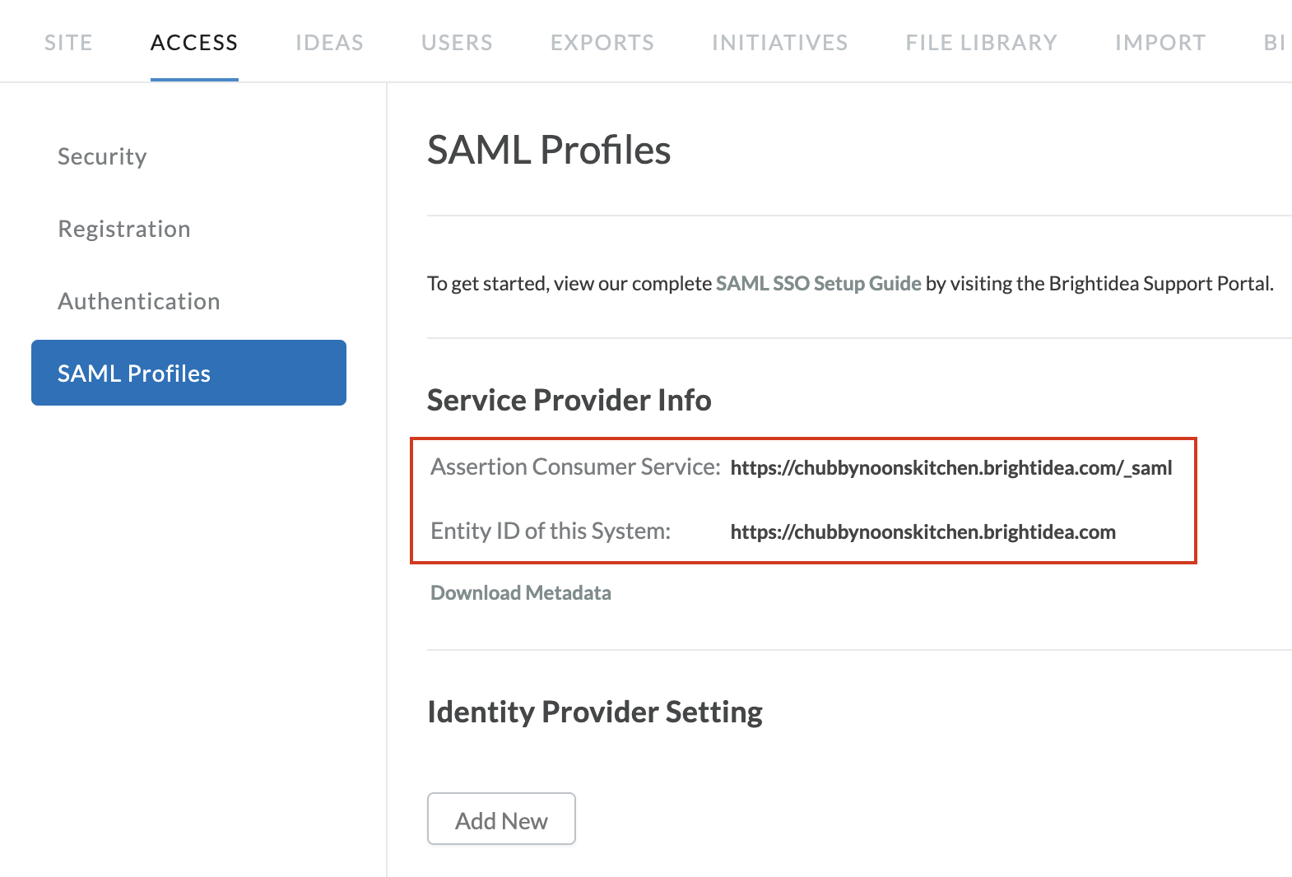This screenshot has width=1292, height=877.
Task: Click the SAML Profiles page title
Action: pyautogui.click(x=549, y=151)
